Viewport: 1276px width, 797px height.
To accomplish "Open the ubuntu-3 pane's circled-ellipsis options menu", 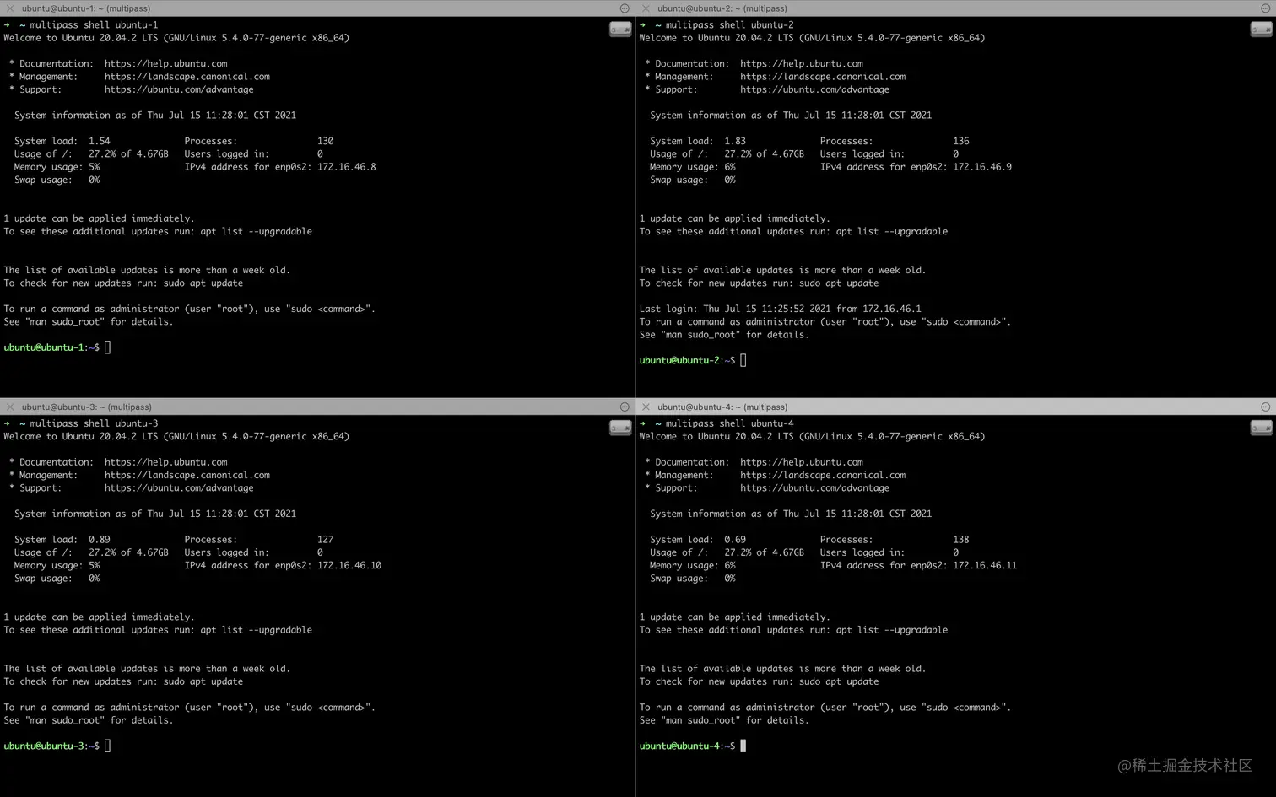I will pos(624,407).
